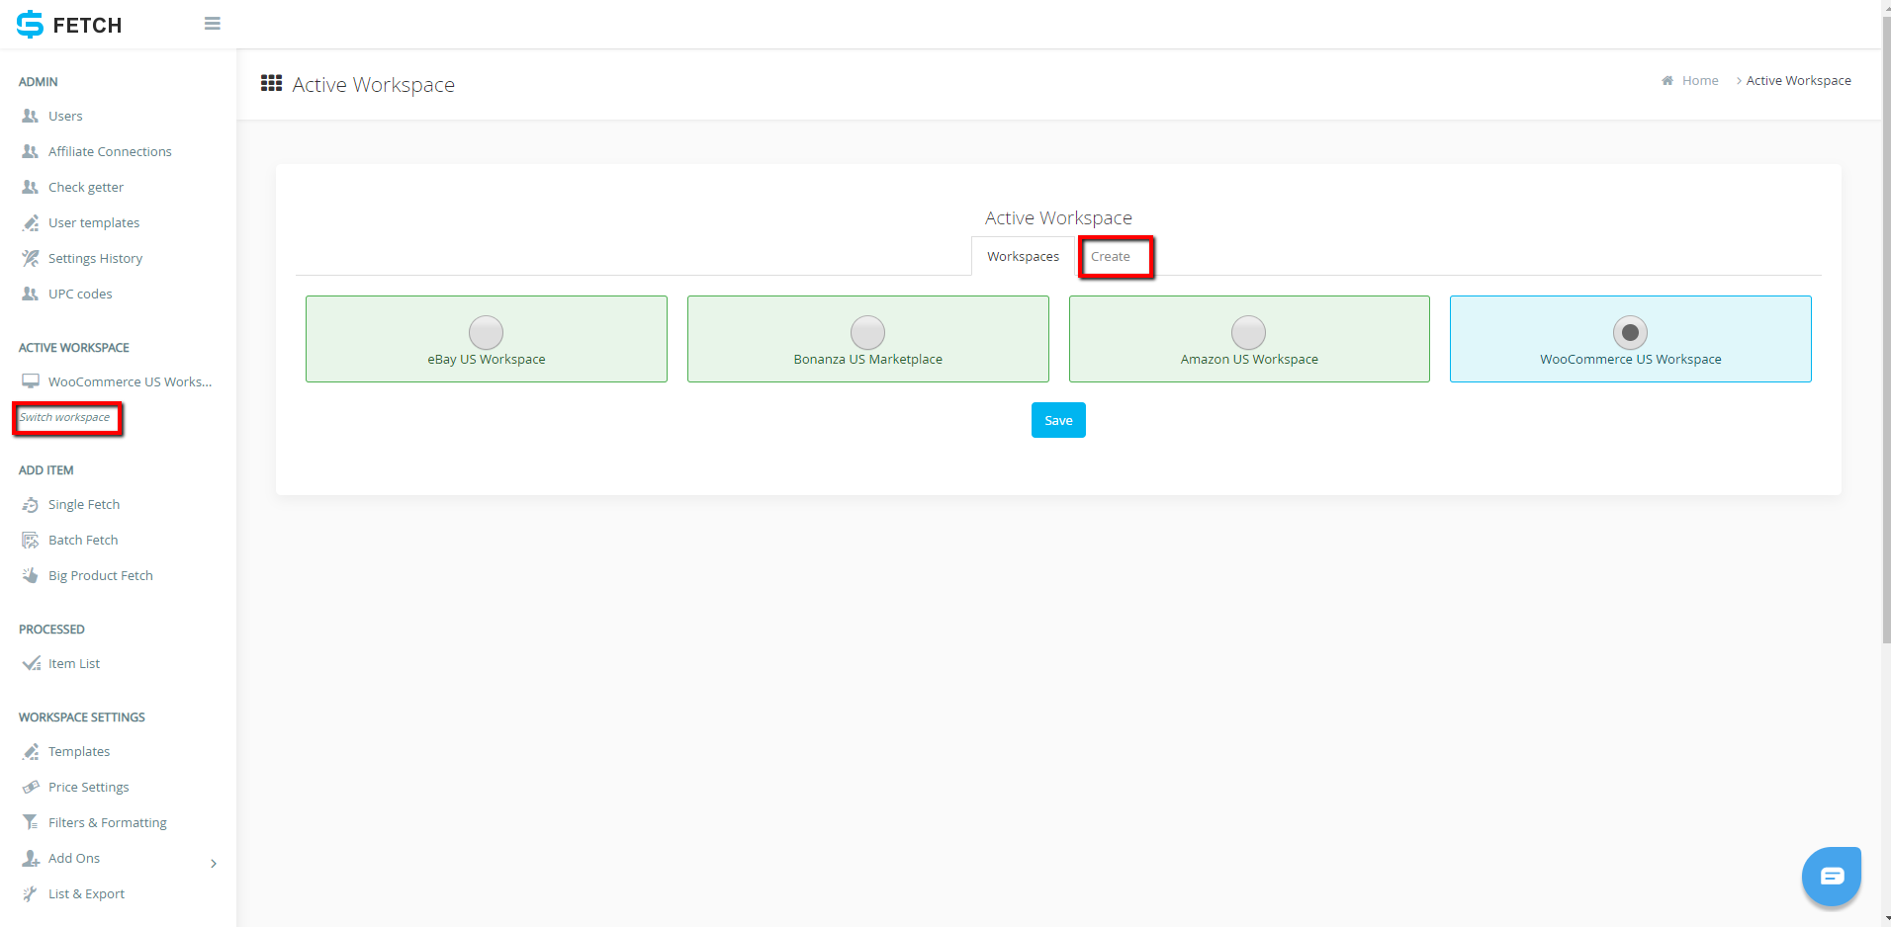The width and height of the screenshot is (1891, 927).
Task: Click the Affiliate Connections icon
Action: (31, 151)
